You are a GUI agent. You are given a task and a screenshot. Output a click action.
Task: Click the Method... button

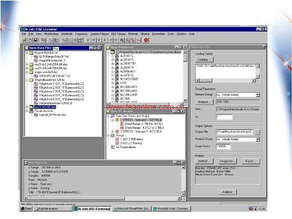204,161
